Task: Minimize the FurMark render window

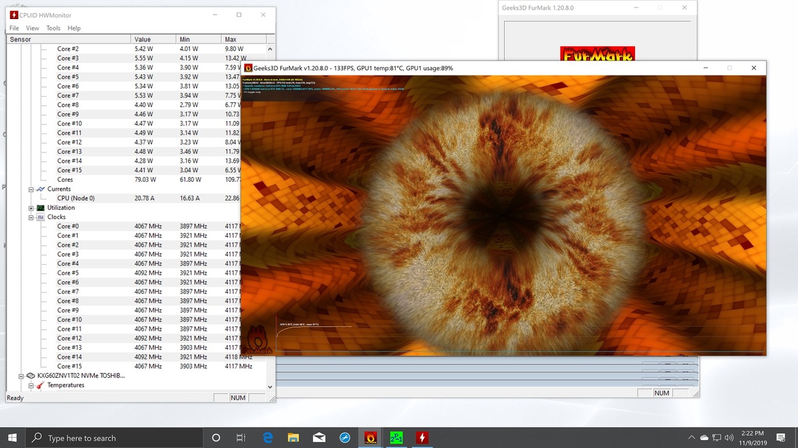Action: (705, 67)
